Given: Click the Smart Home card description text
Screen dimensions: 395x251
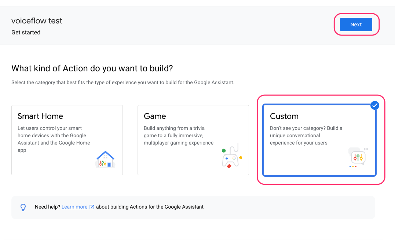Looking at the screenshot, I should point(54,139).
